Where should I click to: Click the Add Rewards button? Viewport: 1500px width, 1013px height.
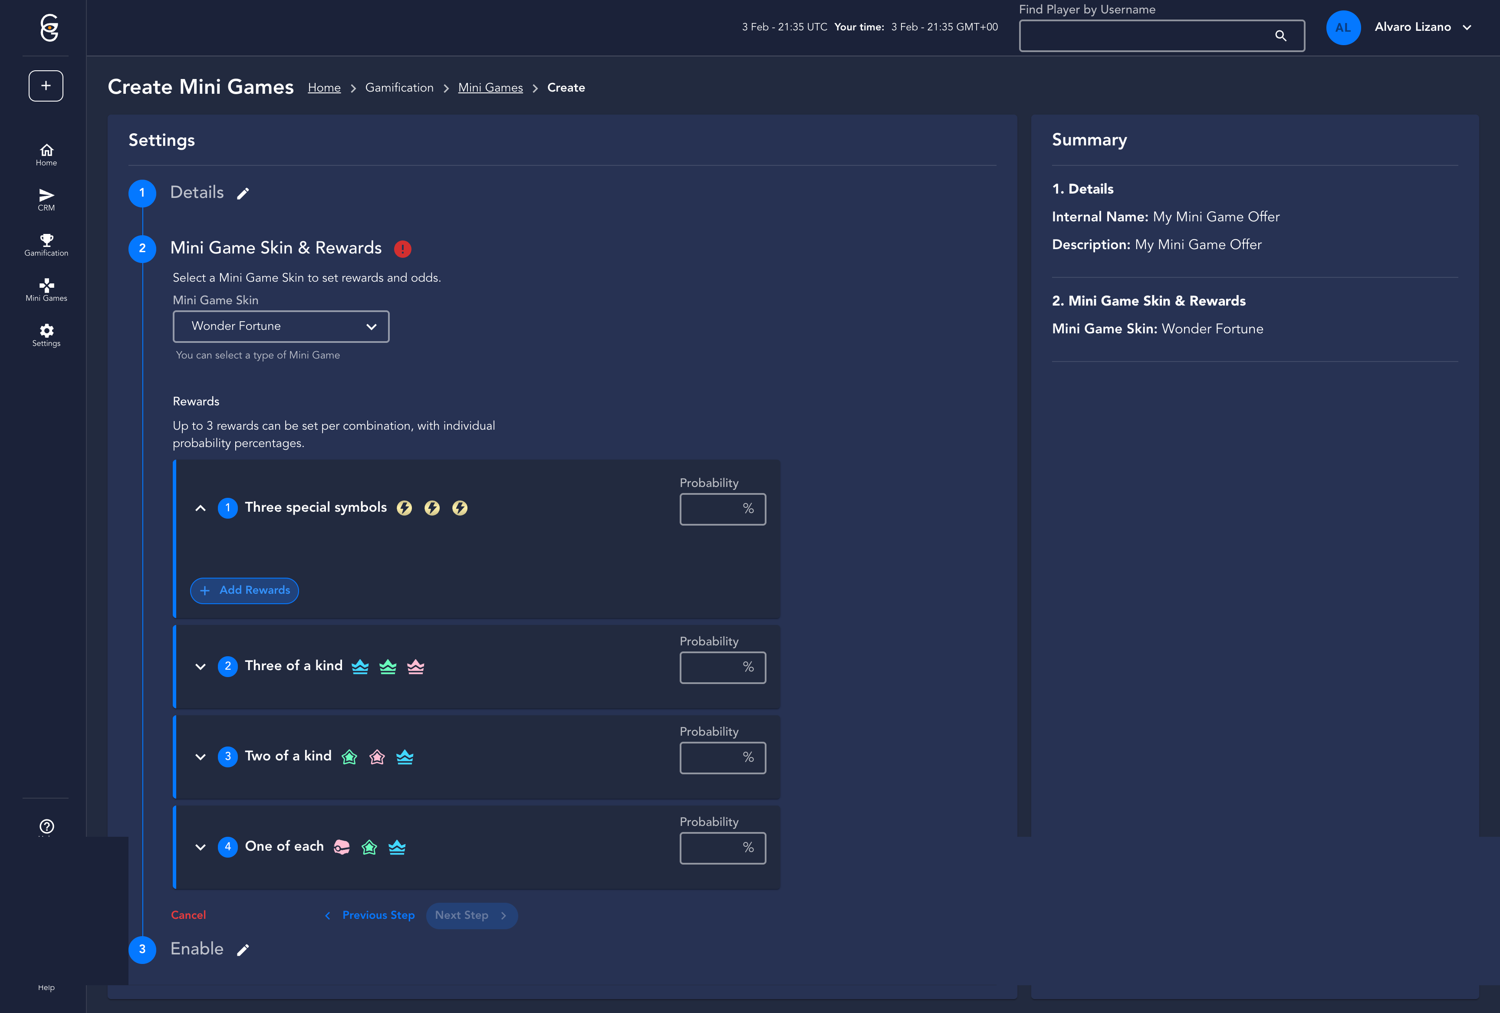pyautogui.click(x=245, y=590)
